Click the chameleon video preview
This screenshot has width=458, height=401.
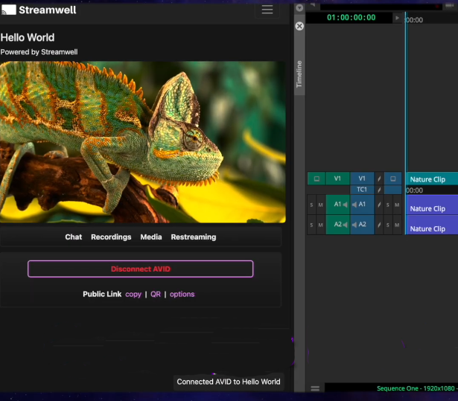142,141
